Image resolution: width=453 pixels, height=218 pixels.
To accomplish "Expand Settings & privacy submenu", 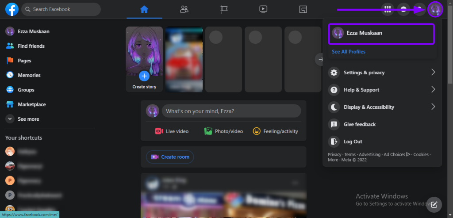I will (x=382, y=73).
